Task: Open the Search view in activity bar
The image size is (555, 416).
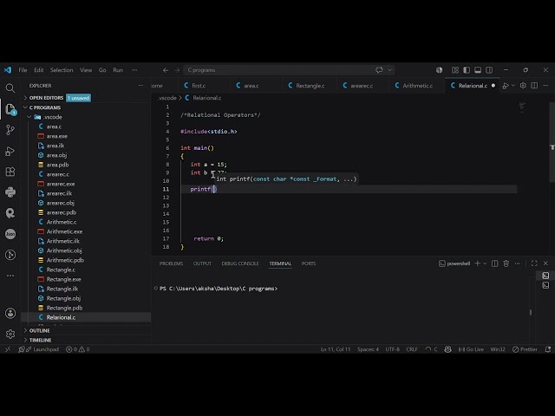Action: (10, 88)
